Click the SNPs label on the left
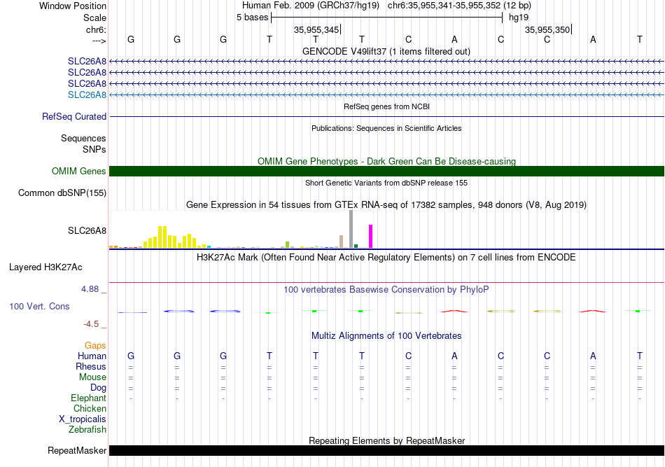The height and width of the screenshot is (467, 665). [x=94, y=149]
